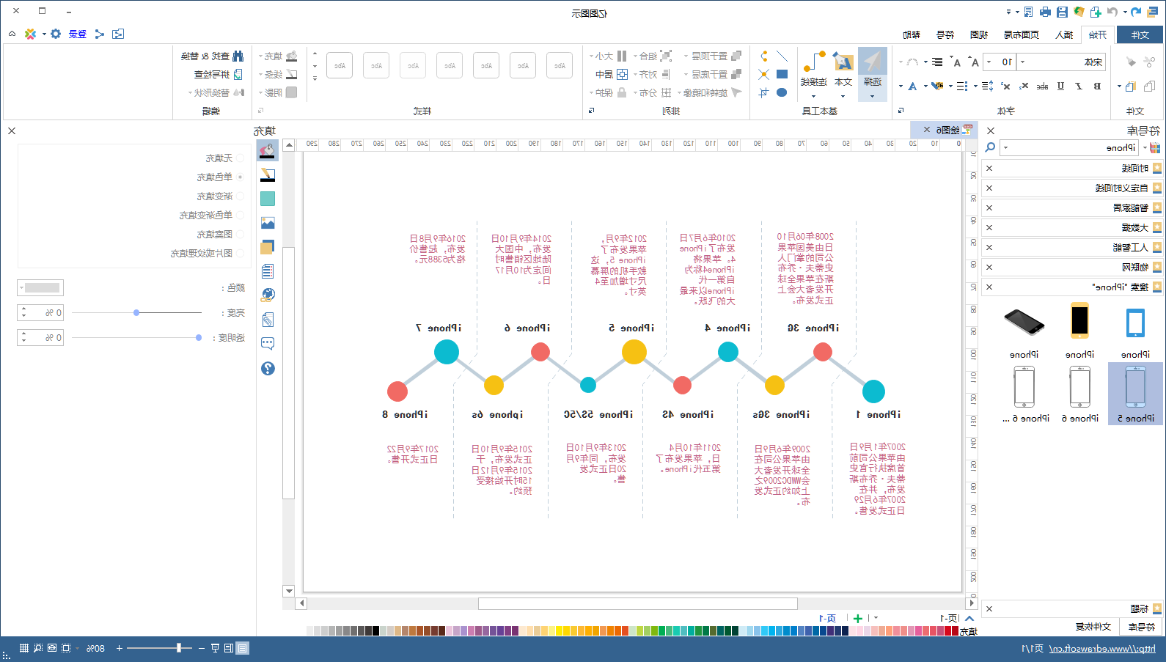Choose the 文本 (Text) tool
The image size is (1166, 662).
pos(843,73)
